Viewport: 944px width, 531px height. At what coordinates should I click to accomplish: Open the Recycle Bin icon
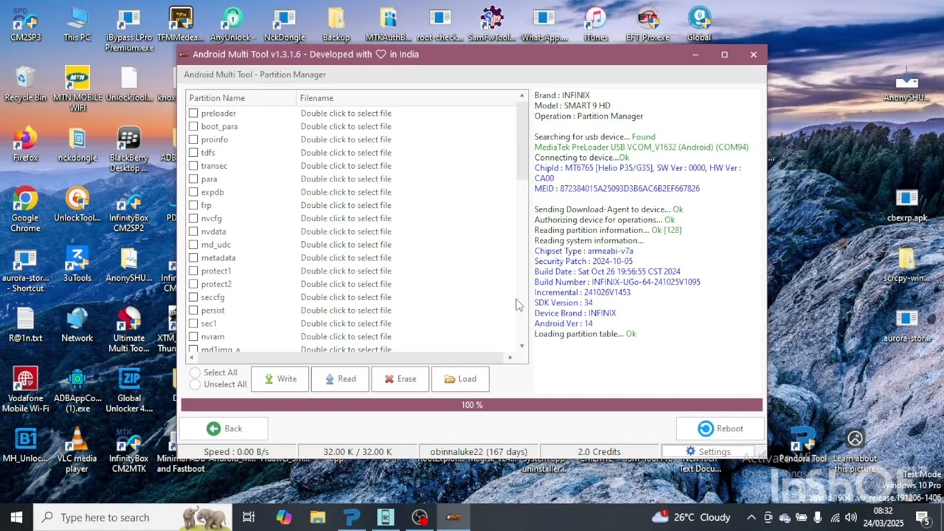[x=25, y=85]
